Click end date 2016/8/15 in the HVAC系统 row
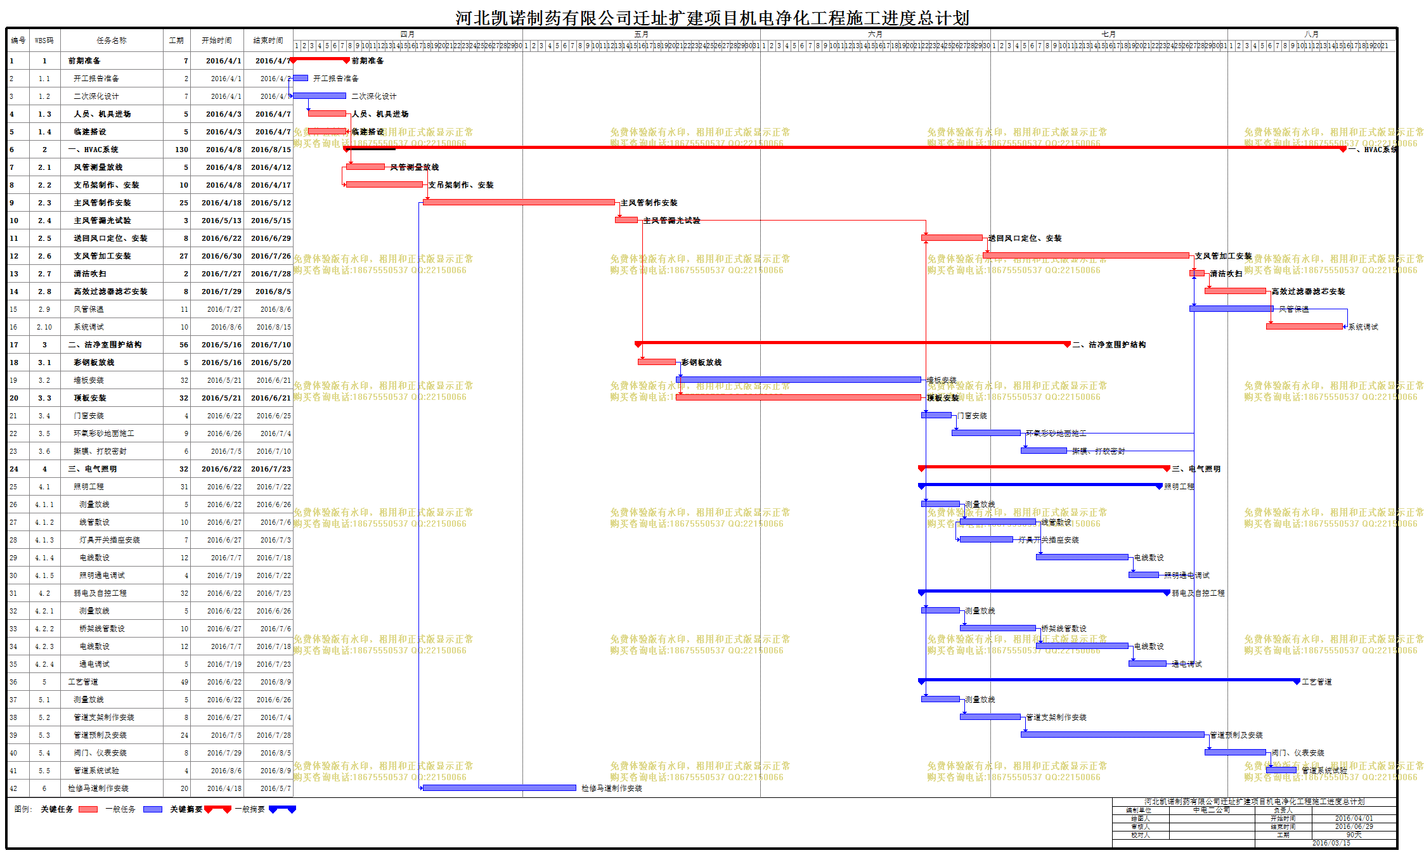Screen dimensions: 1424x867 [271, 150]
